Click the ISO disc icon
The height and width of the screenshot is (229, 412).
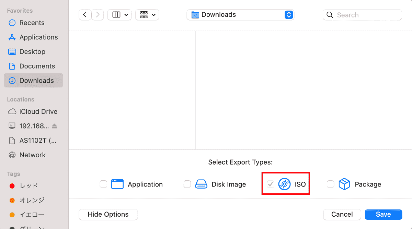(284, 184)
